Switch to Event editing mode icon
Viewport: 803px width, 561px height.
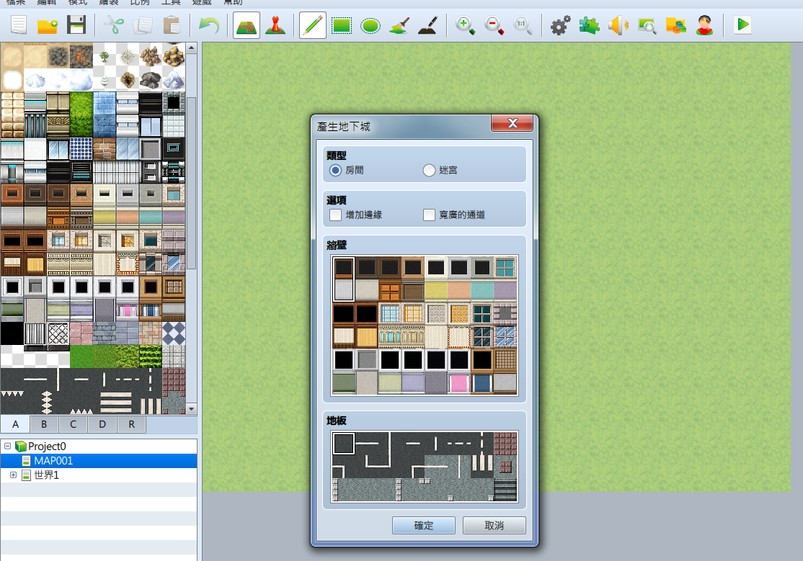pos(275,25)
